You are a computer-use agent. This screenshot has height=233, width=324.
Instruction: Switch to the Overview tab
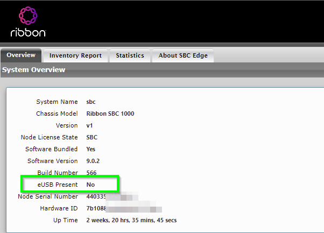click(x=21, y=55)
